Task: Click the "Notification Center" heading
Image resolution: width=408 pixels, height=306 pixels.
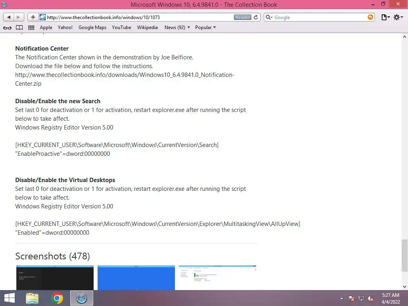Action: click(42, 49)
